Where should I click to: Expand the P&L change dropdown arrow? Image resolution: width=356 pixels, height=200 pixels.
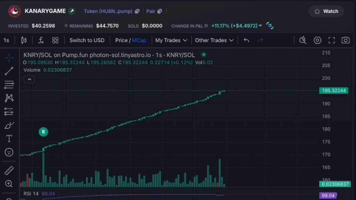click(260, 26)
